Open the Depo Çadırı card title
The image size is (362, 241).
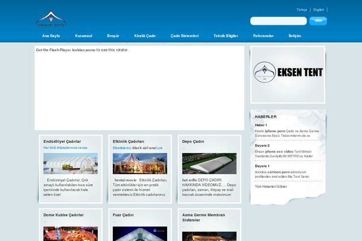coord(193,142)
